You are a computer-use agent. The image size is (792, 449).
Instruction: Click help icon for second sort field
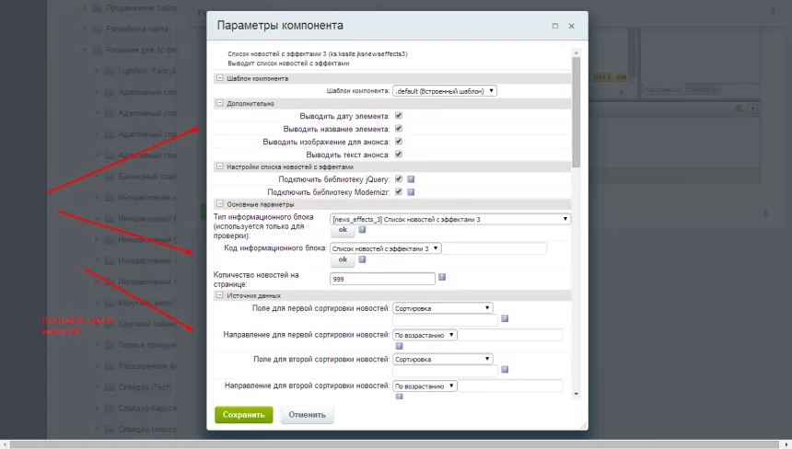click(x=505, y=370)
